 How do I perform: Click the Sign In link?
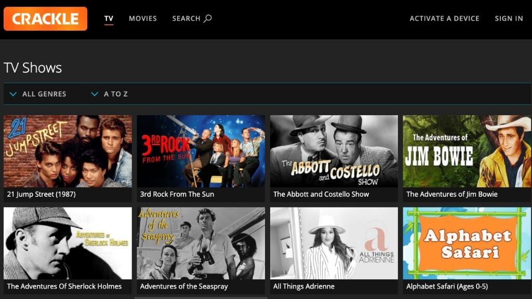pyautogui.click(x=509, y=18)
